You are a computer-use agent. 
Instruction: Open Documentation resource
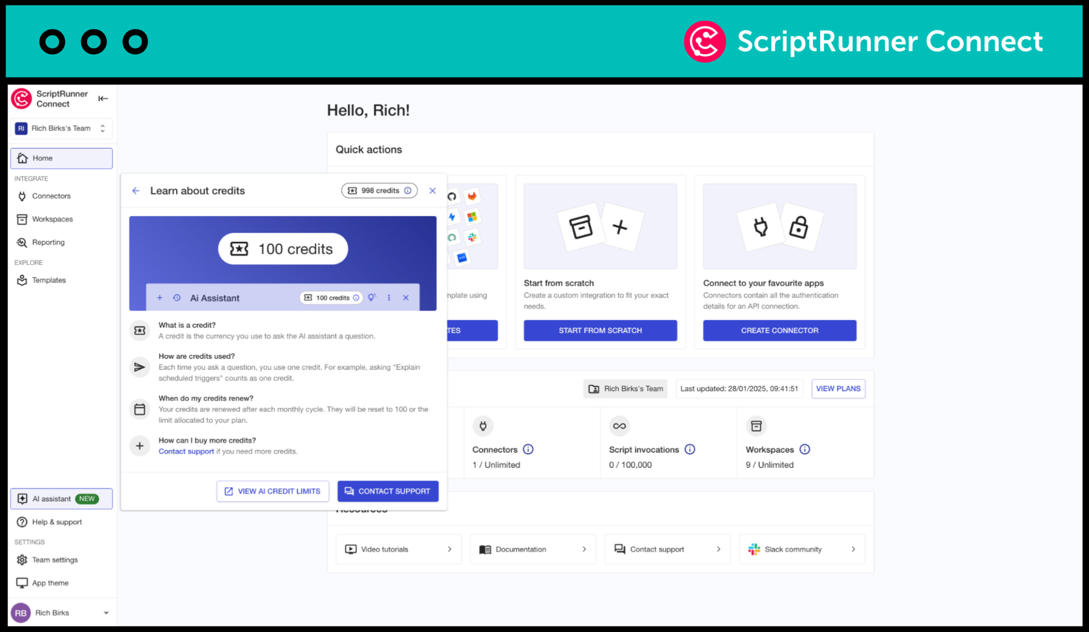coord(533,549)
